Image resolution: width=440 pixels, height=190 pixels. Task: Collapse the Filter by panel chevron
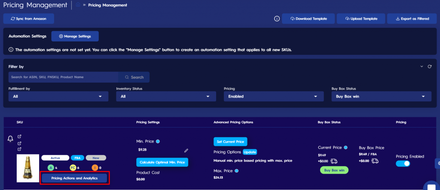tap(422, 66)
